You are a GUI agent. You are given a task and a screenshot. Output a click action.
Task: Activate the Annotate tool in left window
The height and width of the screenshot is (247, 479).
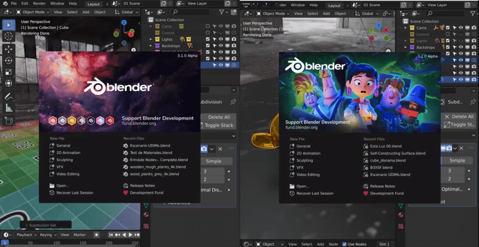coord(9,96)
